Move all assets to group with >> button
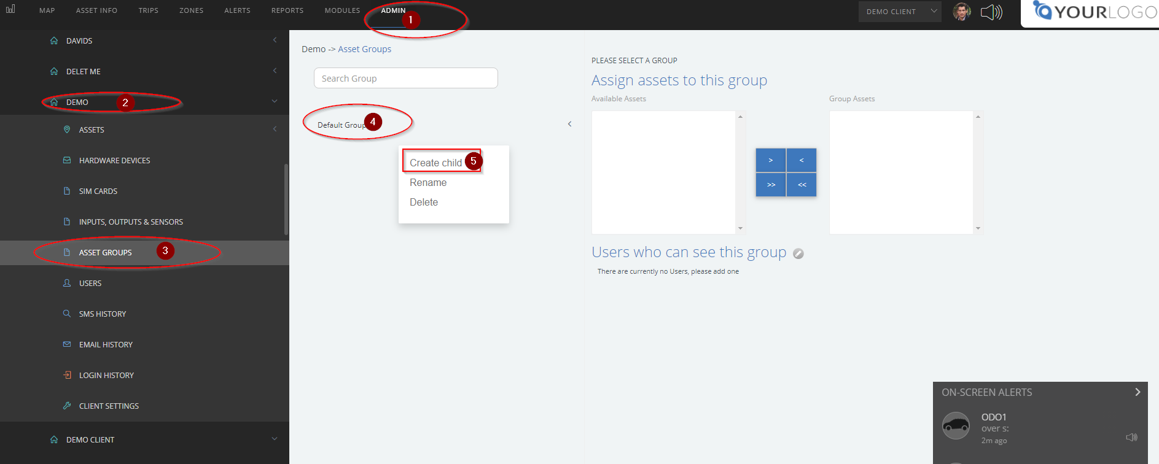The image size is (1159, 464). click(x=771, y=185)
